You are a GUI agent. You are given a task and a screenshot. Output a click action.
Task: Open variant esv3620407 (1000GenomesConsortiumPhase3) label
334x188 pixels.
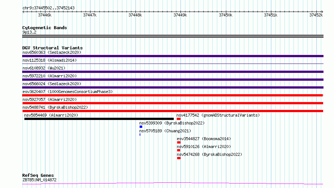pos(68,92)
